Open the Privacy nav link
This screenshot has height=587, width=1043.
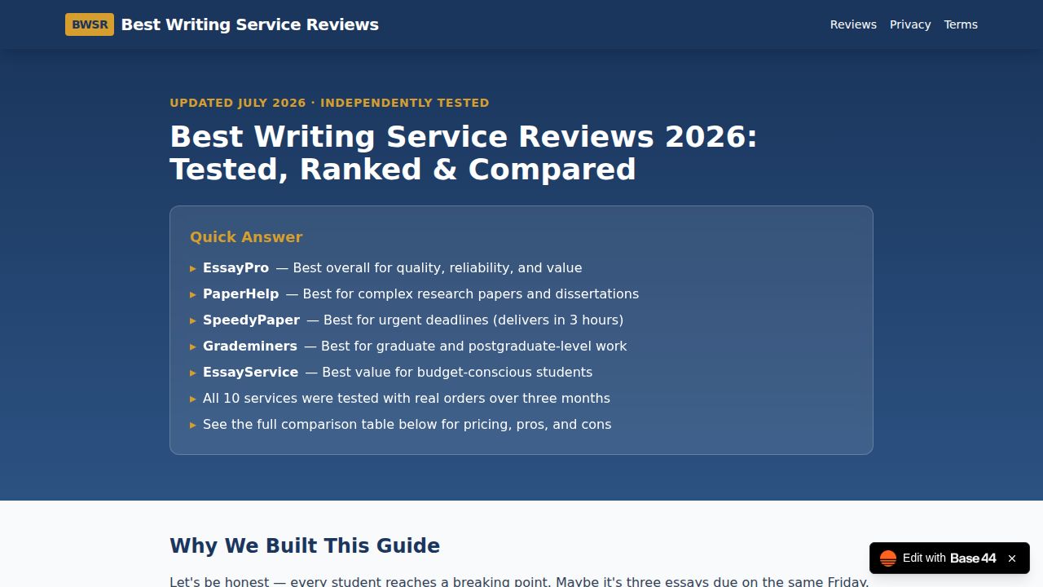[910, 24]
